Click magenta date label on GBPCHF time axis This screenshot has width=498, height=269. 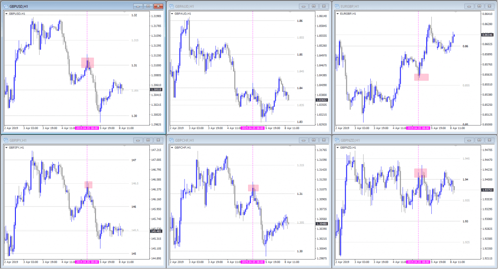point(252,262)
